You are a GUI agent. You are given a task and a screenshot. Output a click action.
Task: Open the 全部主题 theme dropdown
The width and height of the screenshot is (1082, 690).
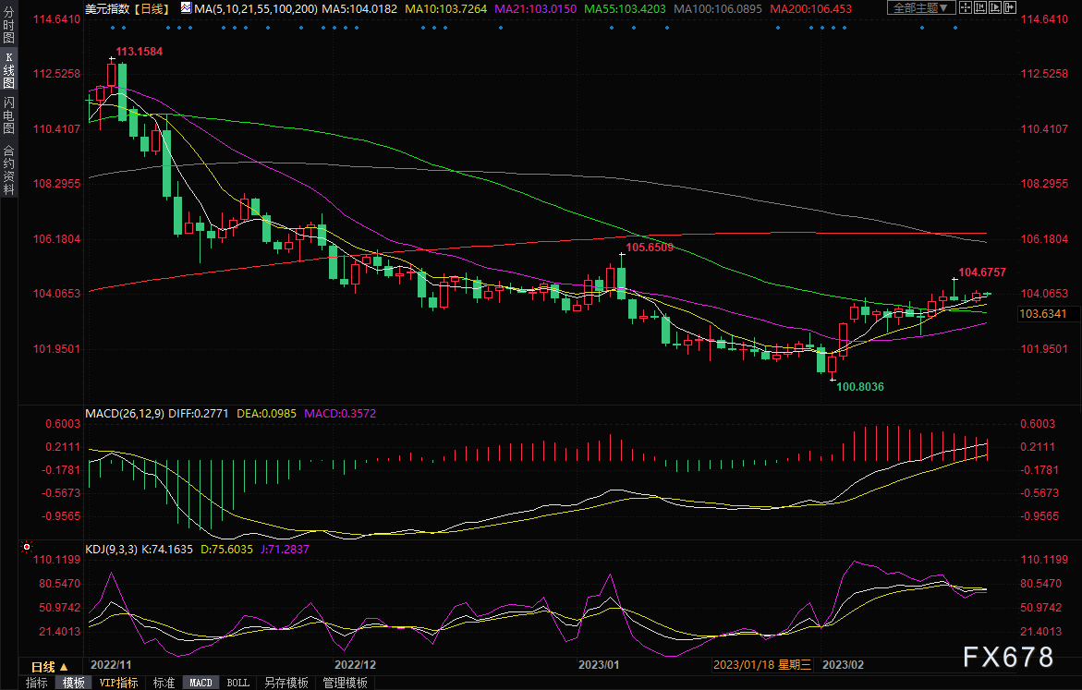(x=921, y=7)
